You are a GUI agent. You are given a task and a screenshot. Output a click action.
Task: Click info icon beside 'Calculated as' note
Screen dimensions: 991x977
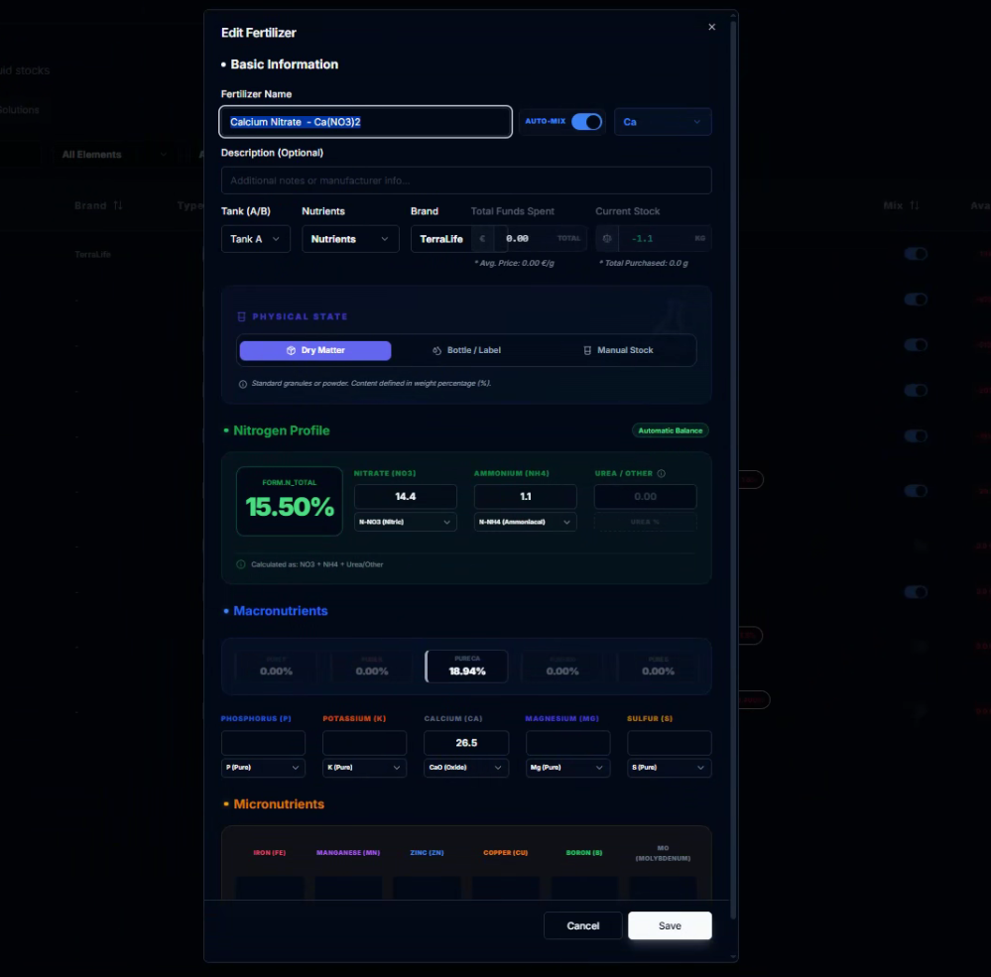coord(241,564)
